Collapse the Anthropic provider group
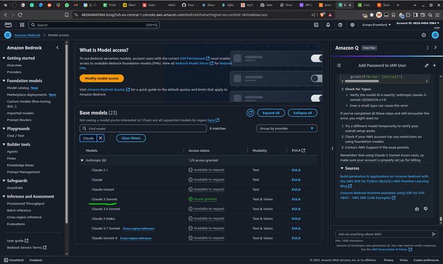443x264 pixels. 82,160
